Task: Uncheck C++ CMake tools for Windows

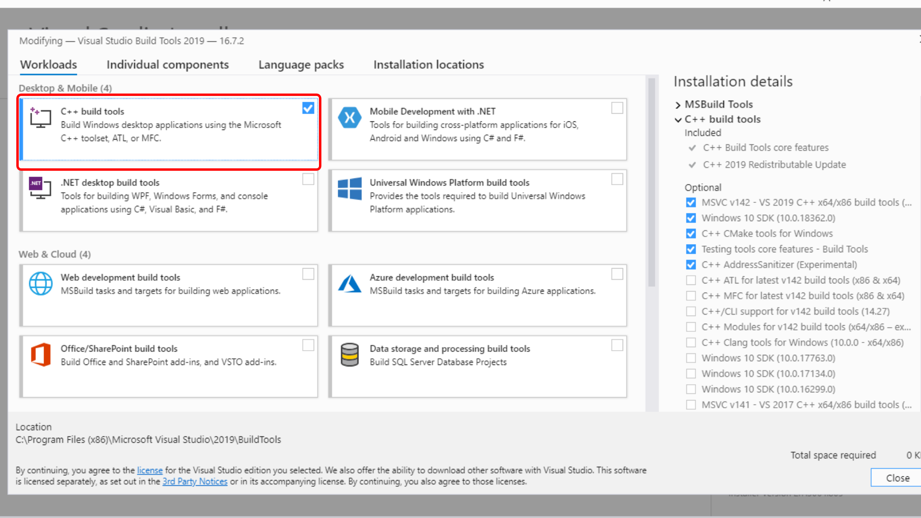Action: (x=691, y=234)
